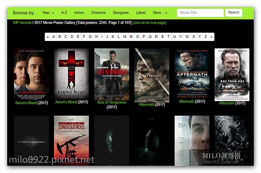This screenshot has width=261, height=173.
Task: Jump to letter W in alphabet bar
Action: [x=187, y=37]
